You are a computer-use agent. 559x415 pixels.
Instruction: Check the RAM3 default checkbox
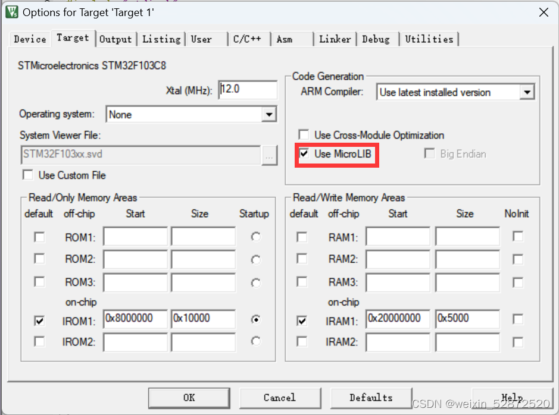pyautogui.click(x=302, y=282)
